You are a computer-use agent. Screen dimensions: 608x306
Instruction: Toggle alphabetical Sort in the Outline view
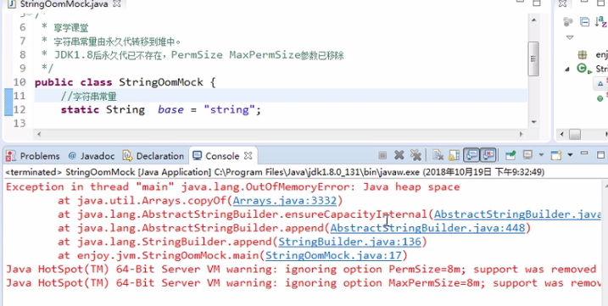pos(600,22)
